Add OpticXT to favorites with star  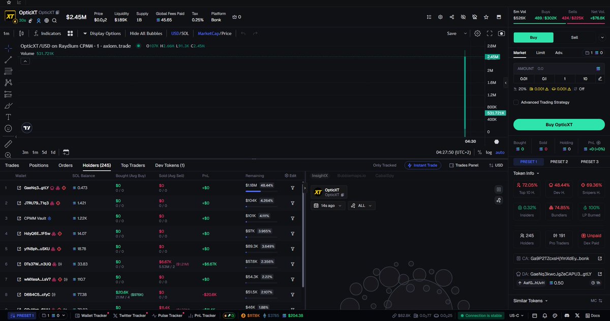(x=486, y=17)
